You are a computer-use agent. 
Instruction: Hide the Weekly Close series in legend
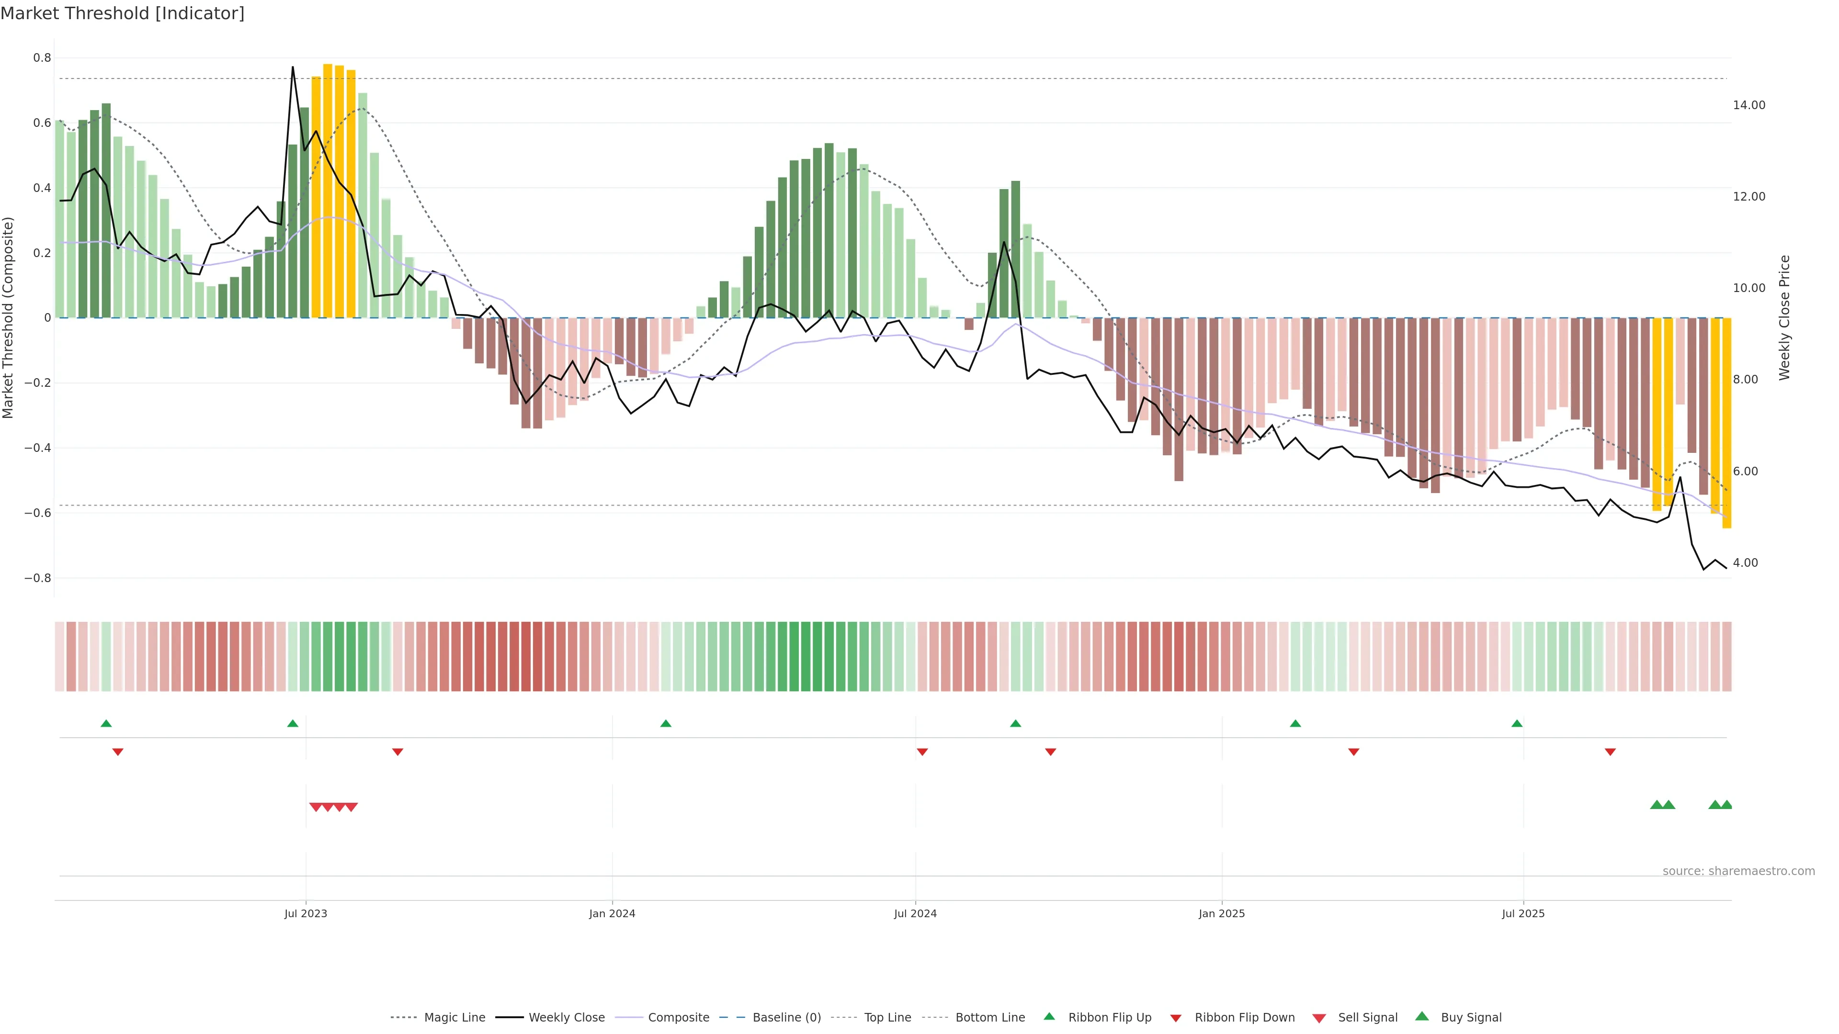tap(566, 1018)
